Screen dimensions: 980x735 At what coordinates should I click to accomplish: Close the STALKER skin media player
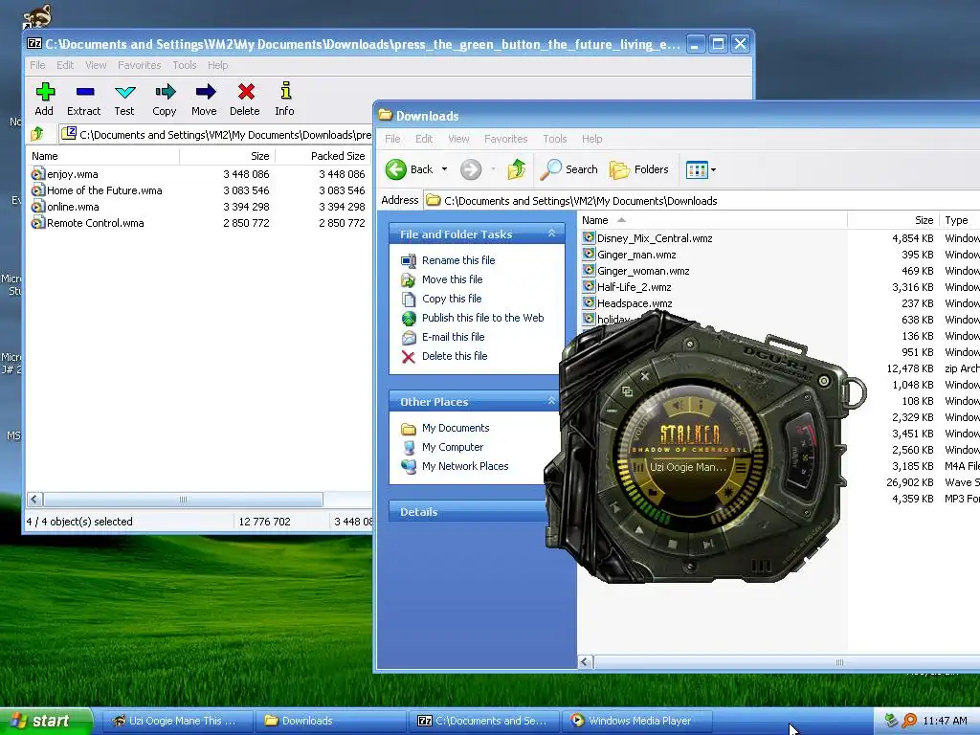click(x=645, y=375)
